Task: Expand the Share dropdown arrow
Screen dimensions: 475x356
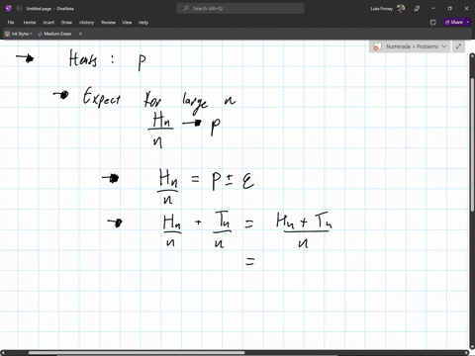Action: [x=468, y=22]
